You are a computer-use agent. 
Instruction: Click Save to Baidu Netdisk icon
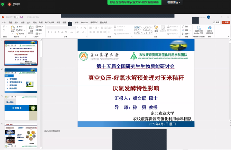(210, 28)
